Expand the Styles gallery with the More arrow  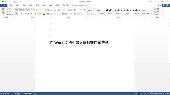151,14
